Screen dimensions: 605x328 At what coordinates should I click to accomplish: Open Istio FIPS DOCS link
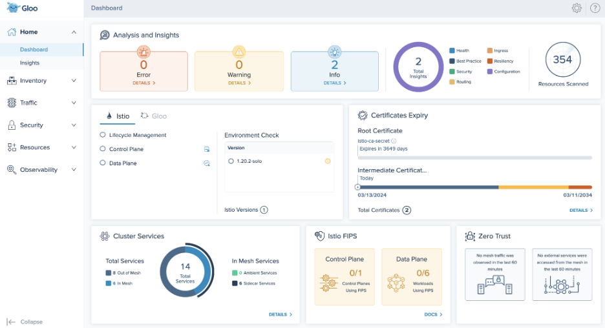433,314
